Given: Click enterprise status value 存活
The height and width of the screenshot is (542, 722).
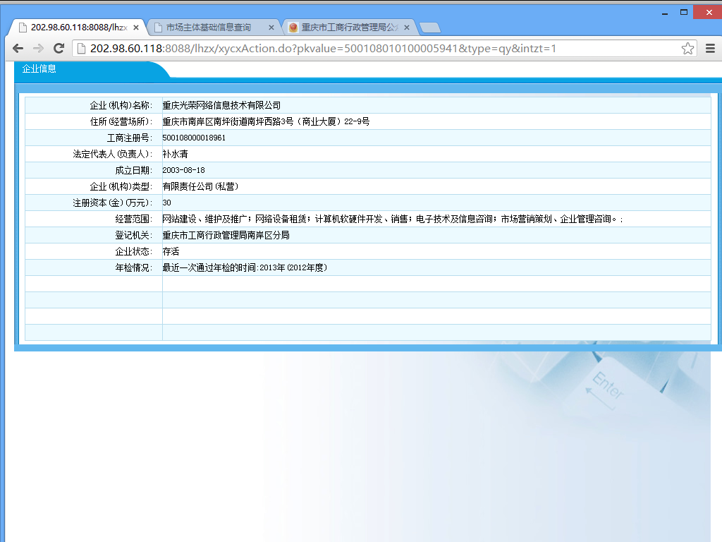Looking at the screenshot, I should 171,251.
